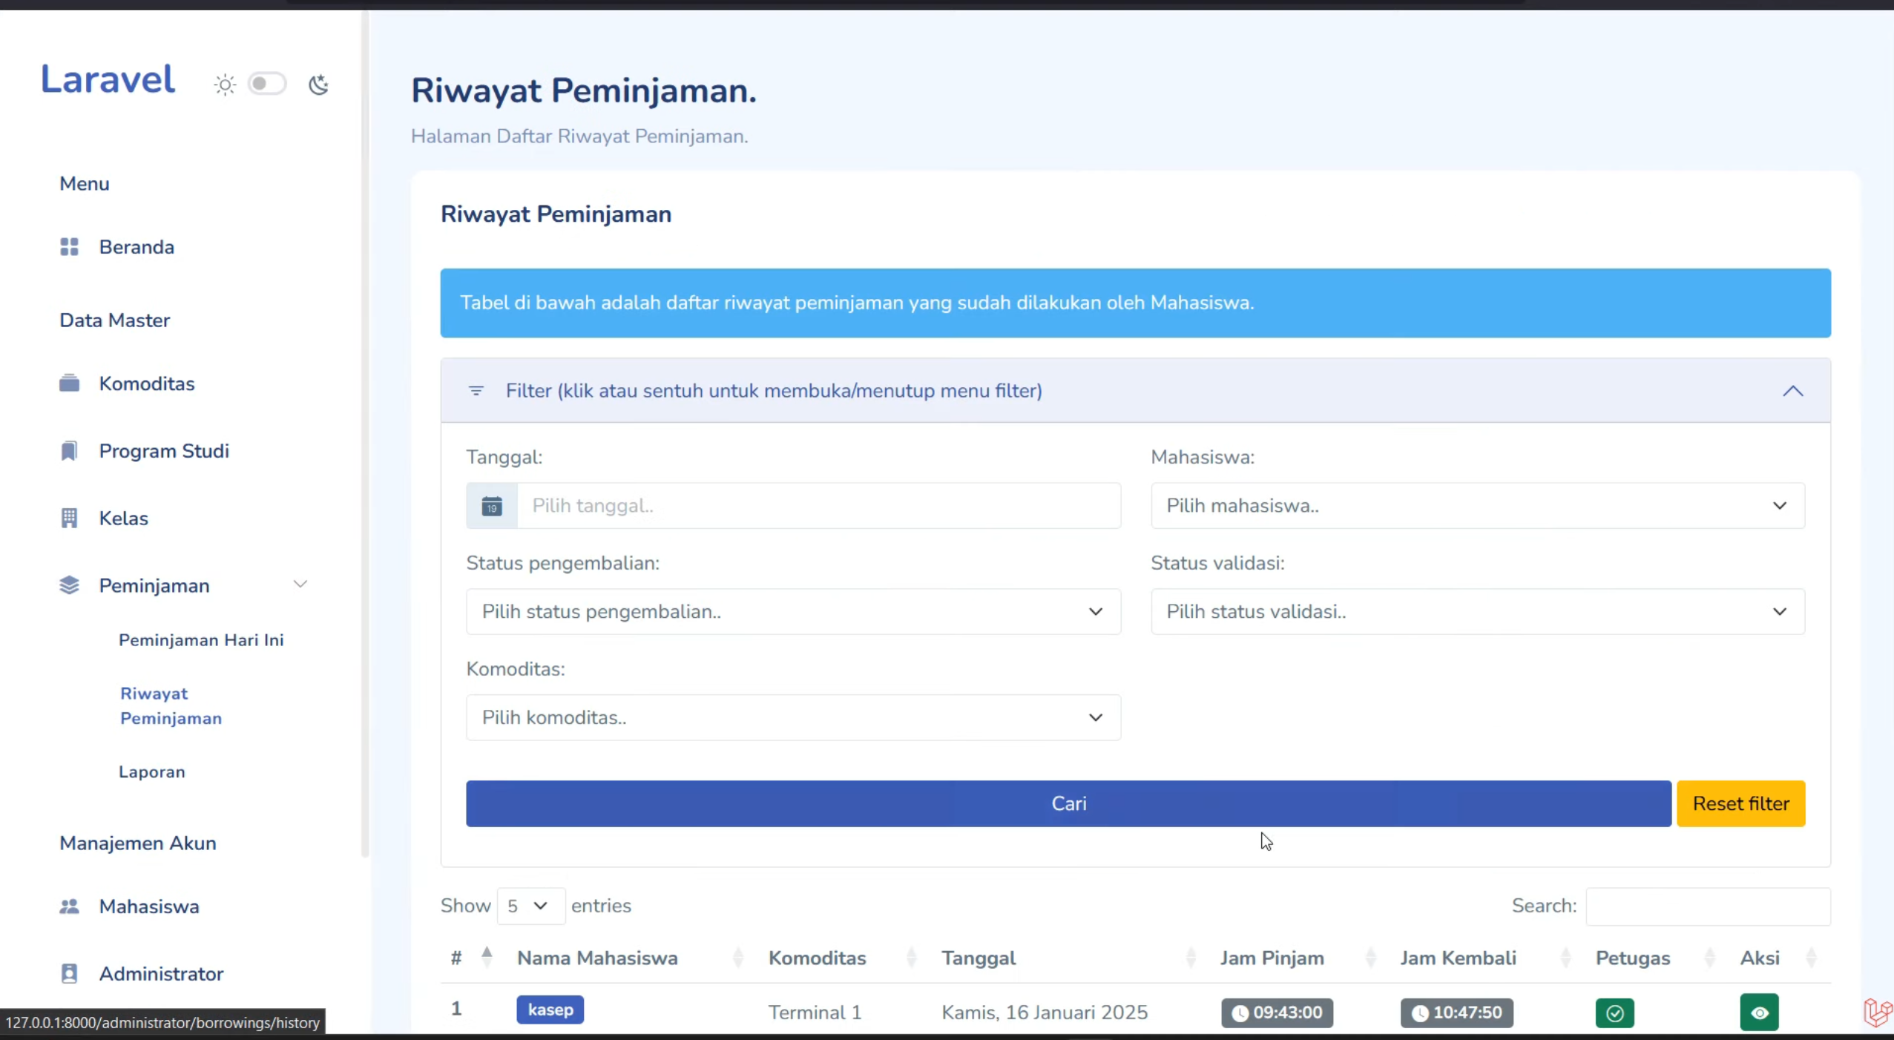Click the green check Petugas icon for kasep
This screenshot has width=1894, height=1040.
click(1614, 1013)
